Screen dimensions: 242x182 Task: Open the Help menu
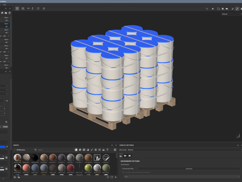click(5, 5)
